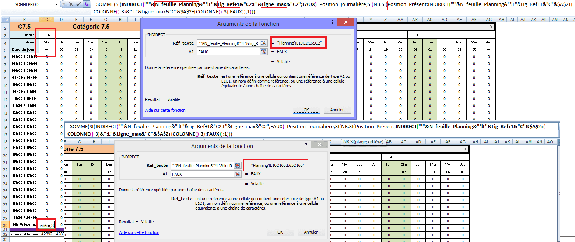Click the help question mark in upper dialog

point(332,22)
